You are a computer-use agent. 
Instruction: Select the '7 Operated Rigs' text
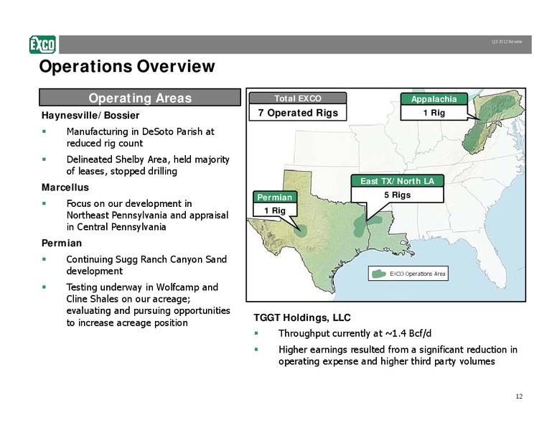tap(298, 113)
